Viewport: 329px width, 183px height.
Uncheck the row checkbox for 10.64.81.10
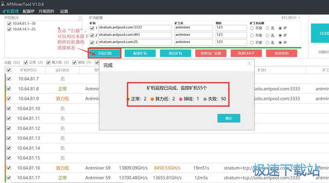9,108
